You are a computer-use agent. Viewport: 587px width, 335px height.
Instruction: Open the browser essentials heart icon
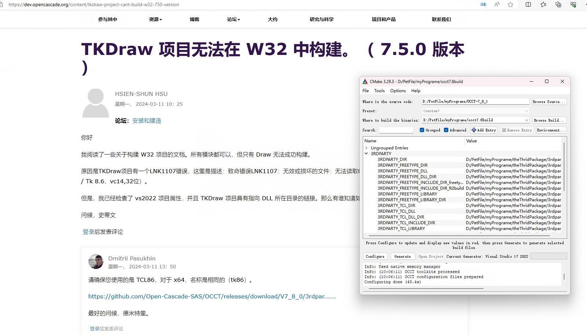tap(573, 4)
